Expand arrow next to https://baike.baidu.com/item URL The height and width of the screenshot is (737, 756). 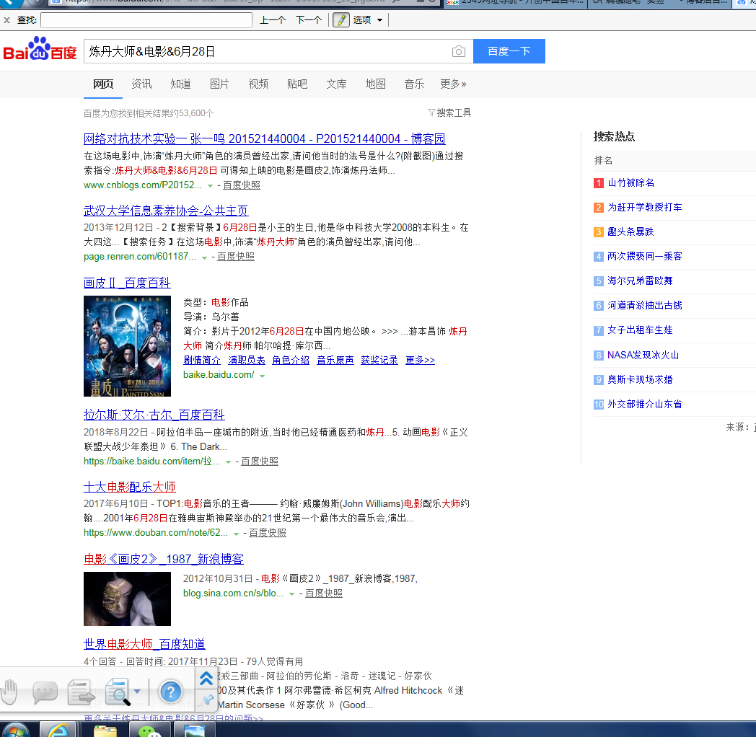coord(229,462)
